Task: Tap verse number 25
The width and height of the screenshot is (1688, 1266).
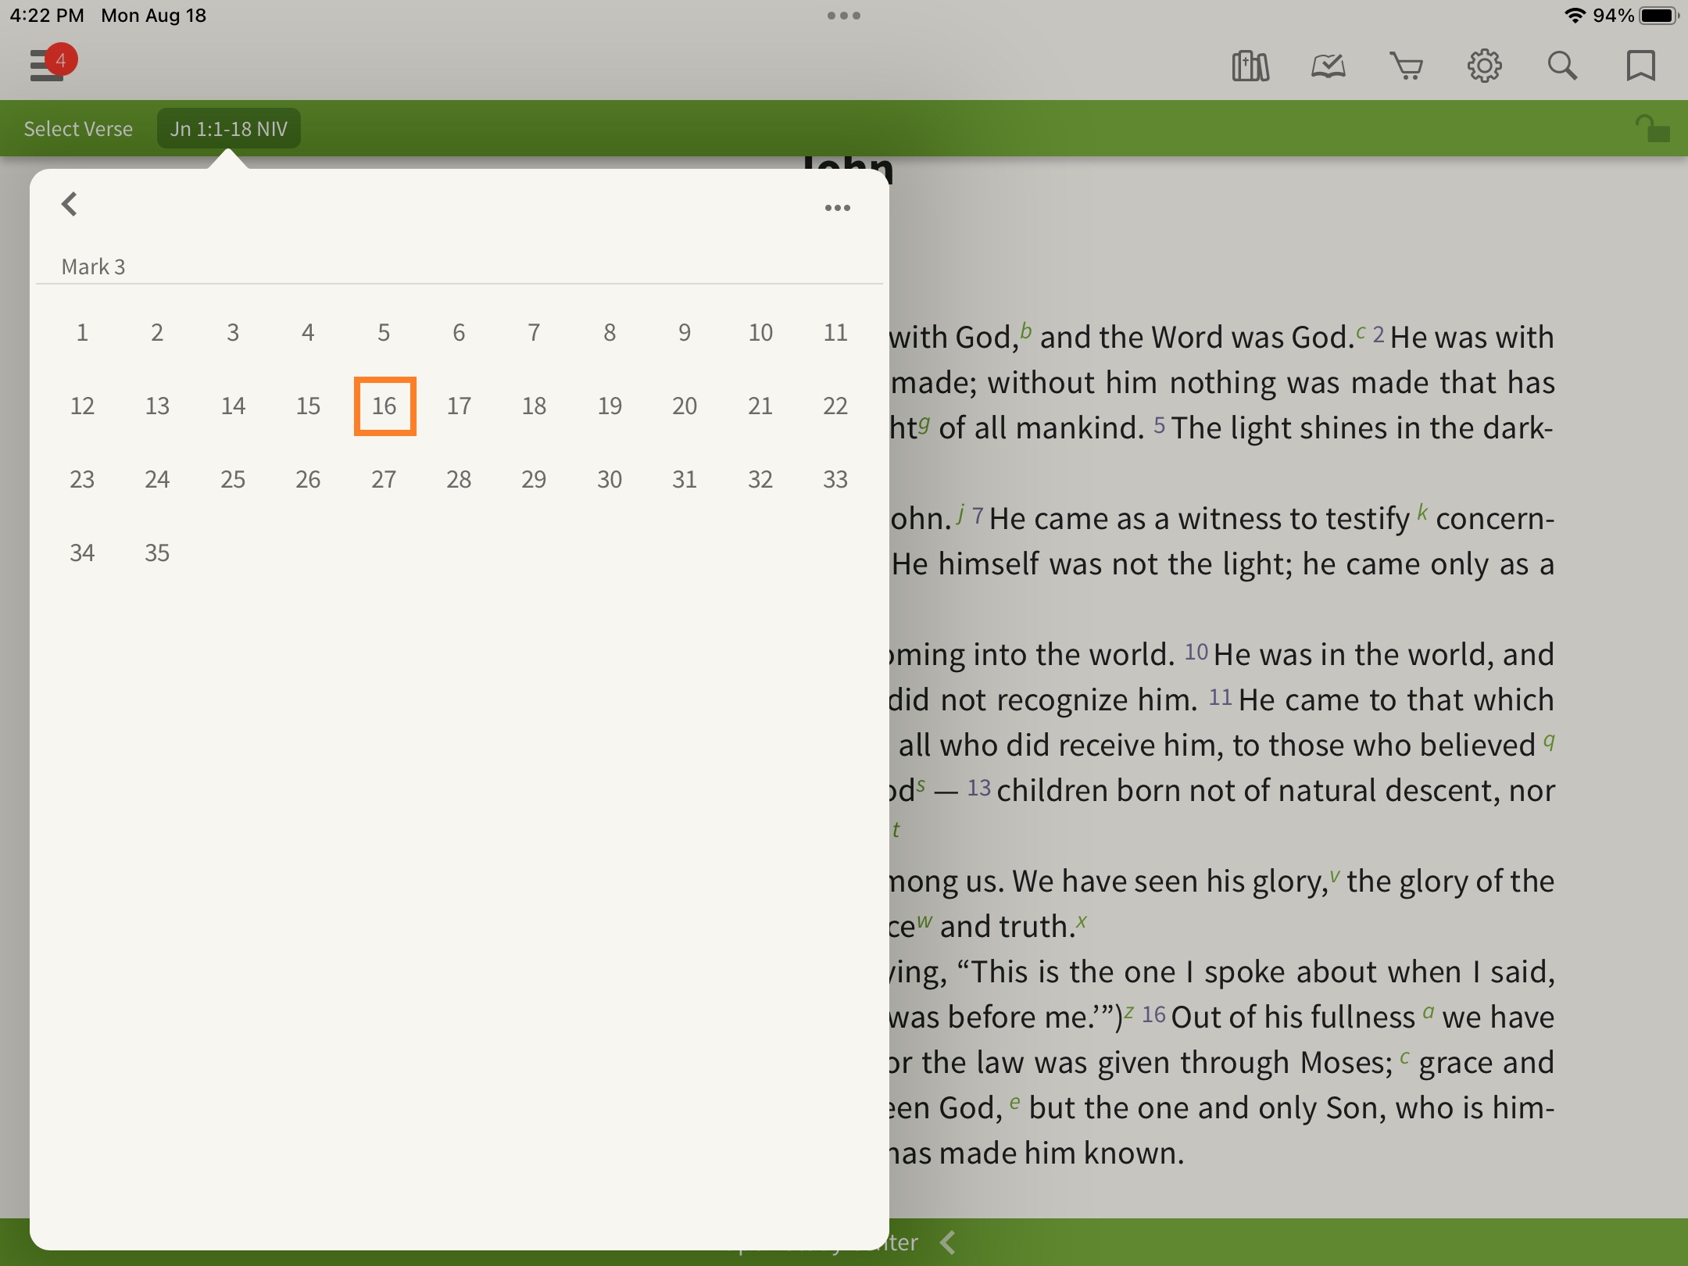Action: (x=233, y=480)
